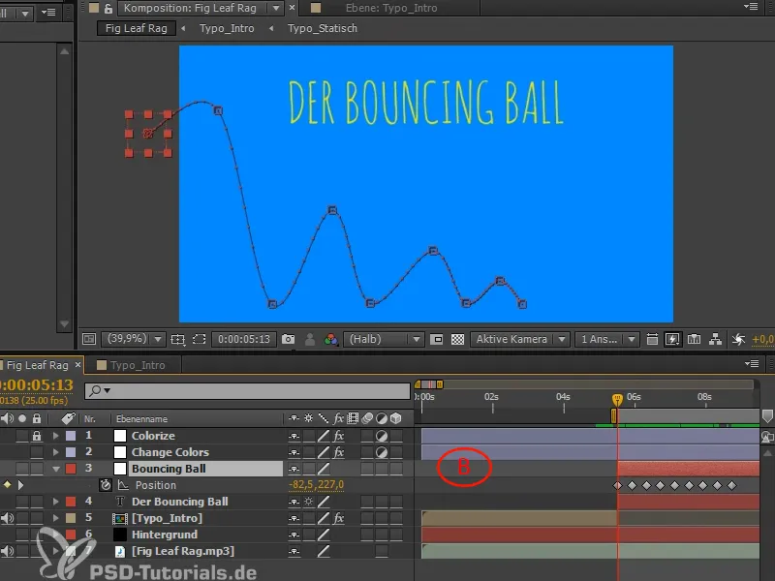Switch to the Fig Leaf Rag timeline tab
The height and width of the screenshot is (581, 775).
coord(38,365)
